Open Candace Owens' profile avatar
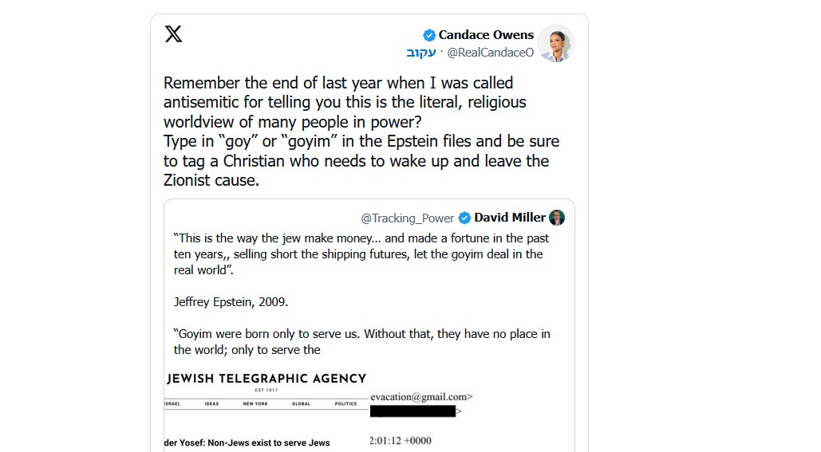The width and height of the screenshot is (821, 452). coord(555,43)
